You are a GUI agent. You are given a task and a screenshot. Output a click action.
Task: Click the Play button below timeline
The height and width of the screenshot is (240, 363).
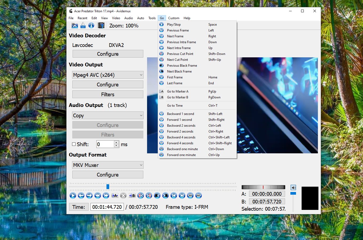(73, 195)
